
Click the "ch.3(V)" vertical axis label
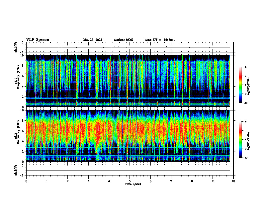(x=16, y=170)
